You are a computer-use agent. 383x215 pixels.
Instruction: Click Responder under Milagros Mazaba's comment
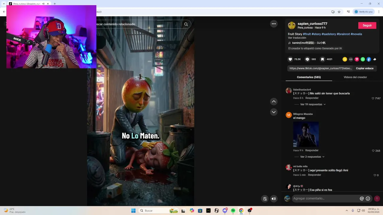tap(312, 150)
